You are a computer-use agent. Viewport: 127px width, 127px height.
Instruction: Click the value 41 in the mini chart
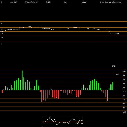(x=82, y=120)
